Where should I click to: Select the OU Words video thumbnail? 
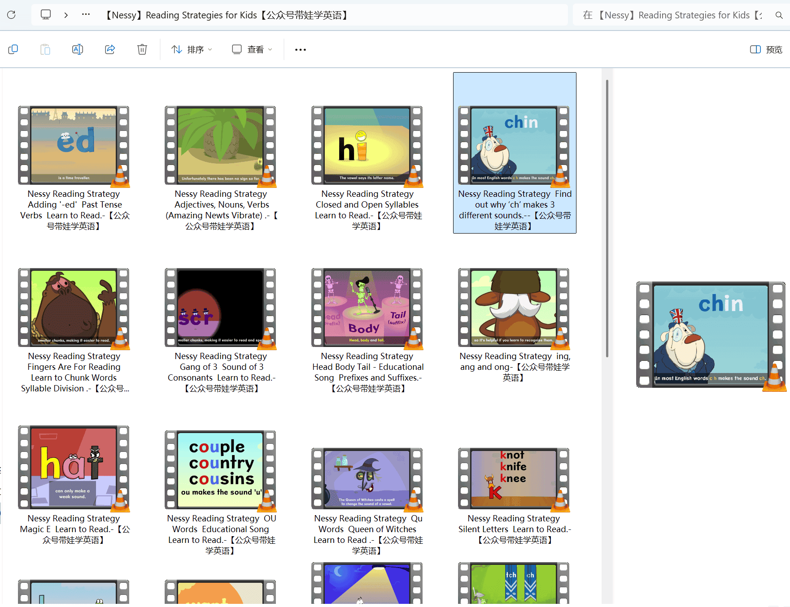[221, 471]
